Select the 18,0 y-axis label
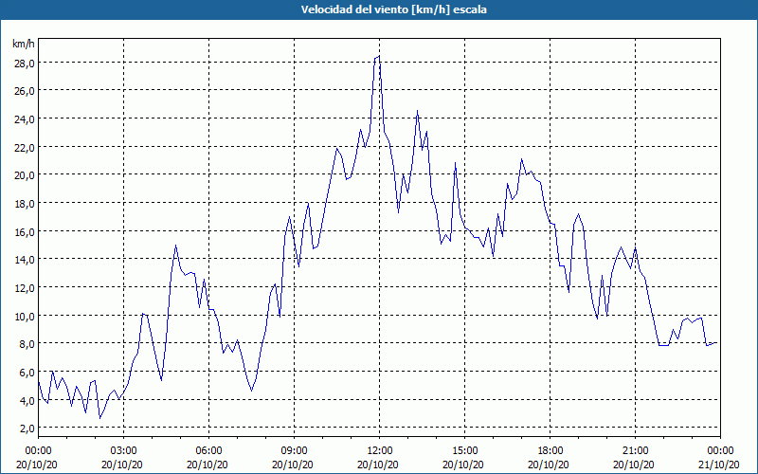Image resolution: width=758 pixels, height=474 pixels. click(x=23, y=203)
